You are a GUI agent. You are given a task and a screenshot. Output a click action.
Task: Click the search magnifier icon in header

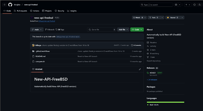click(x=142, y=5)
